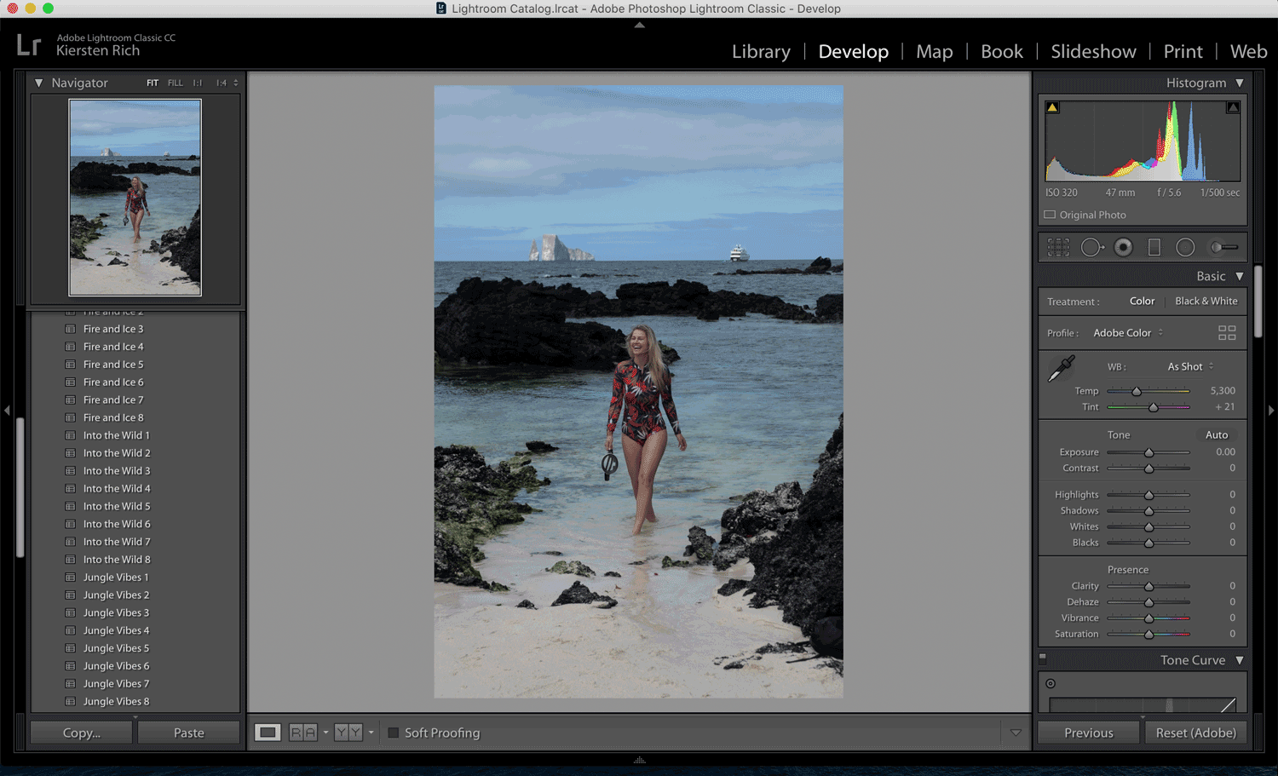Set treatment to Color
The height and width of the screenshot is (776, 1278).
[x=1142, y=302]
